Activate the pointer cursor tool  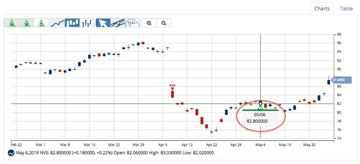pyautogui.click(x=103, y=23)
